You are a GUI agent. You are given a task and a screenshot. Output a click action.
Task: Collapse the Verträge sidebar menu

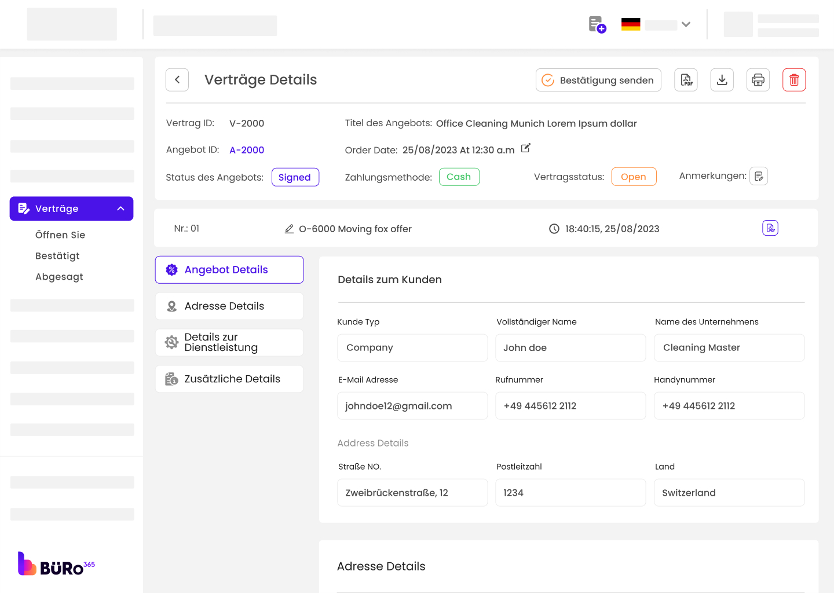(x=120, y=208)
